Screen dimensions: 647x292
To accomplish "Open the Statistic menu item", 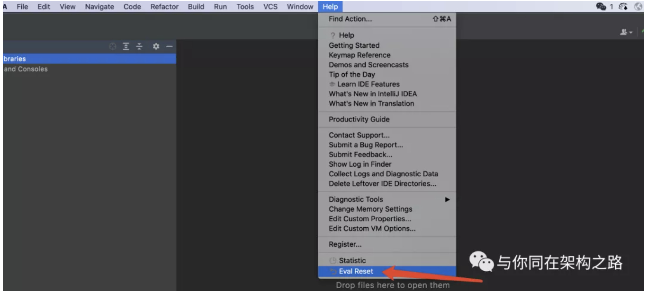I will click(x=352, y=260).
